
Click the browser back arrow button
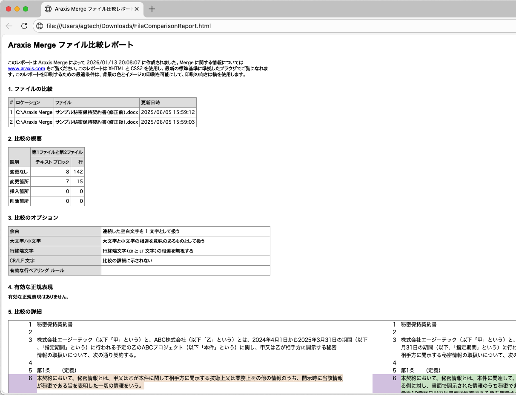pyautogui.click(x=9, y=26)
